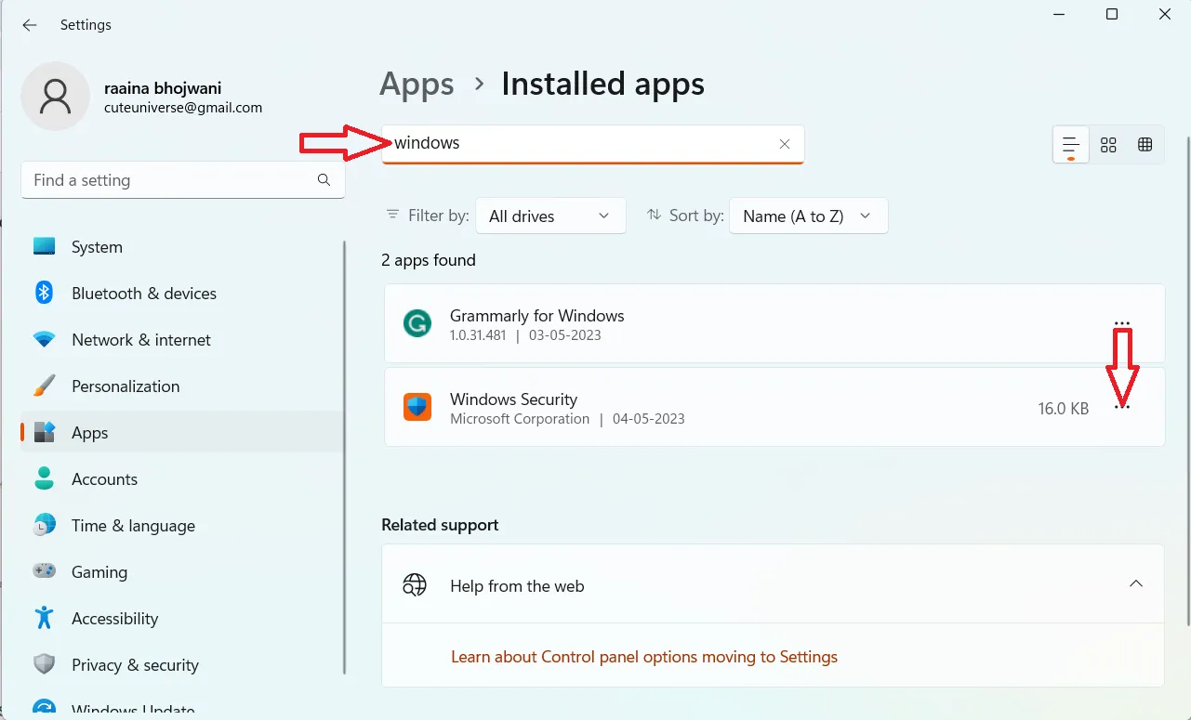Click the installed apps search field containing windows
1191x720 pixels.
click(x=593, y=144)
